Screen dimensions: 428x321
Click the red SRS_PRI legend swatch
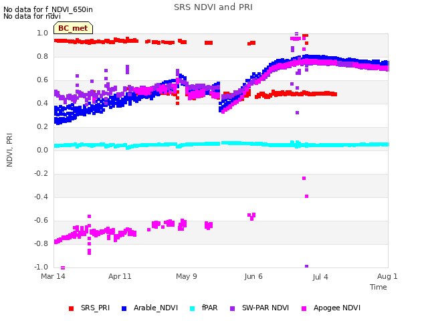72,309
